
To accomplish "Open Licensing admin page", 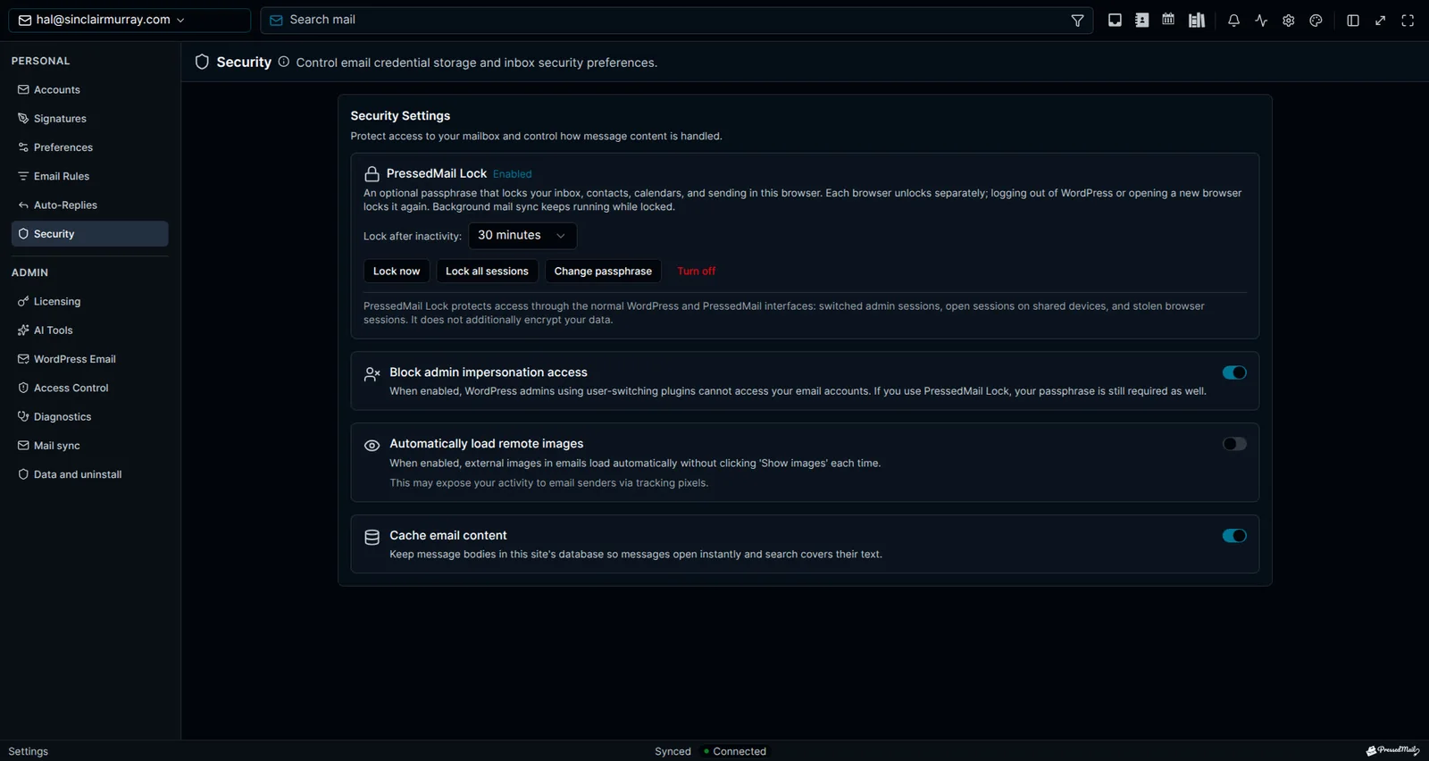I will pos(89,302).
